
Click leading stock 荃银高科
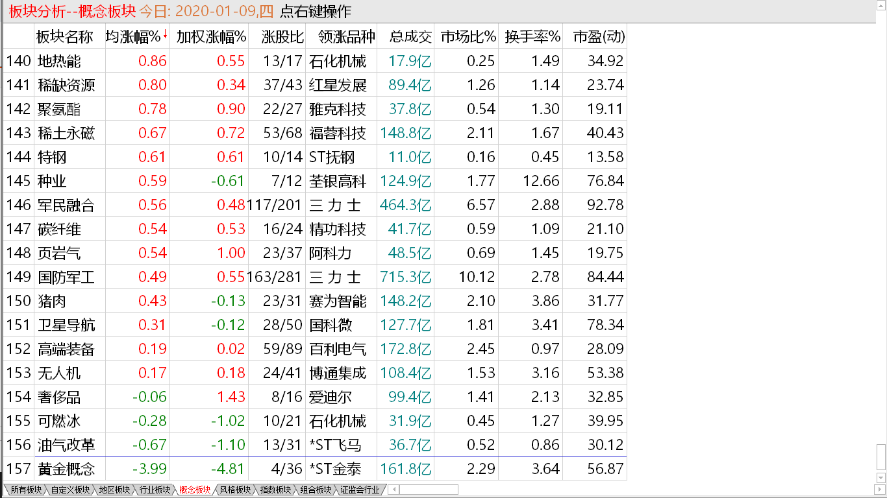pyautogui.click(x=338, y=181)
